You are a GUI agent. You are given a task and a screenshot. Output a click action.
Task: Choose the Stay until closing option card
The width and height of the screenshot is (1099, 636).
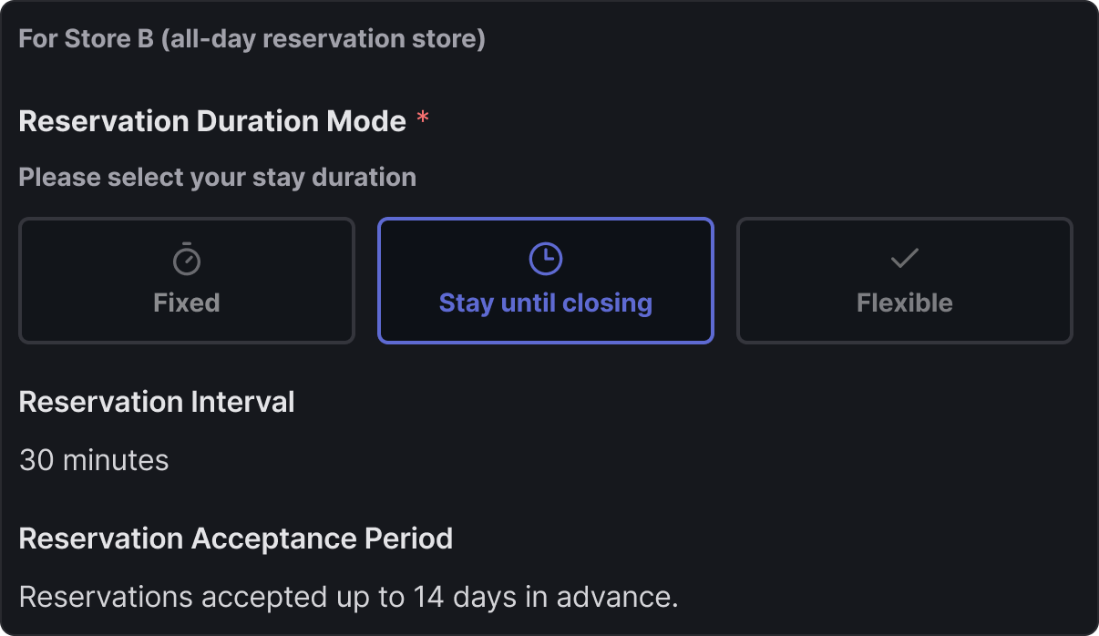click(546, 281)
